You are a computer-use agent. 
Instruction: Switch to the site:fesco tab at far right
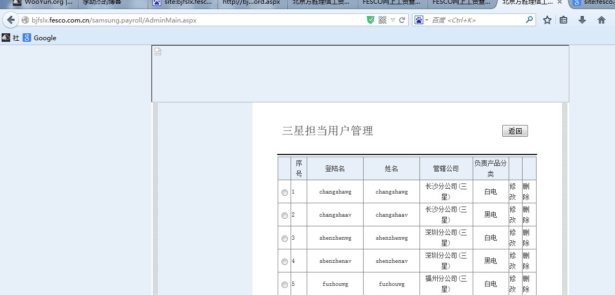pyautogui.click(x=593, y=3)
